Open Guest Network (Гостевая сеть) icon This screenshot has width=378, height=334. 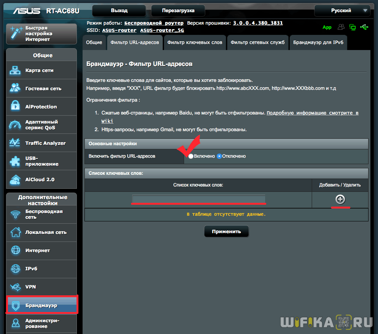point(16,88)
